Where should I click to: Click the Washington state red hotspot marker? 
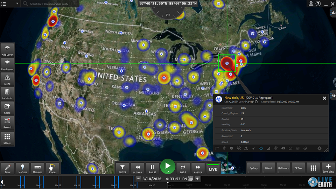pos(53,21)
